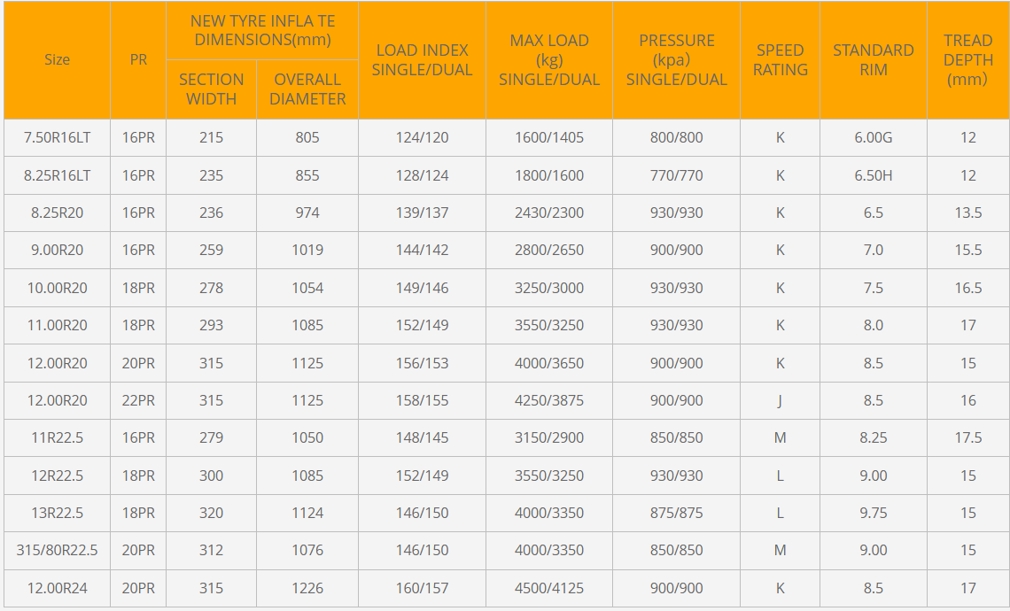Screen dimensions: 1010x611
Task: Select the 4500/4125 max load cell
Action: coord(549,588)
